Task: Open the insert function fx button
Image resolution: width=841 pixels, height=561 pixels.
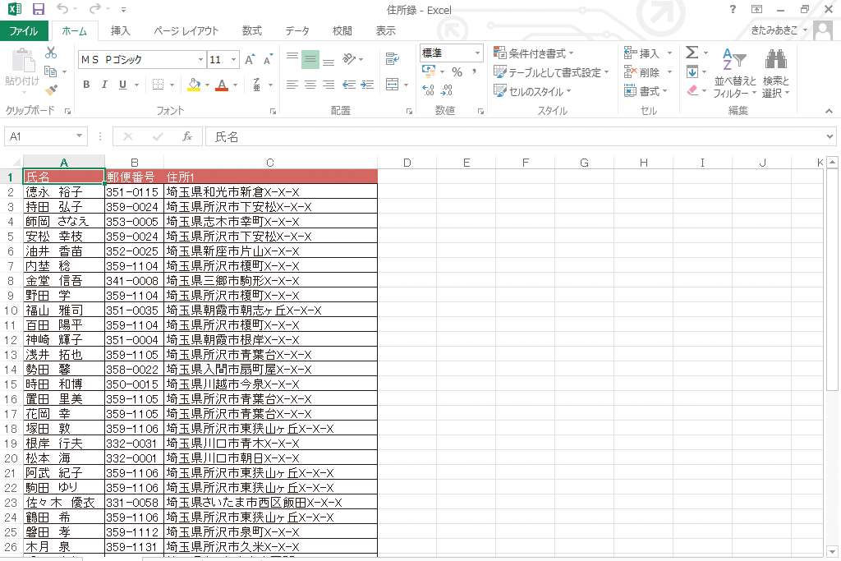Action: click(x=186, y=136)
